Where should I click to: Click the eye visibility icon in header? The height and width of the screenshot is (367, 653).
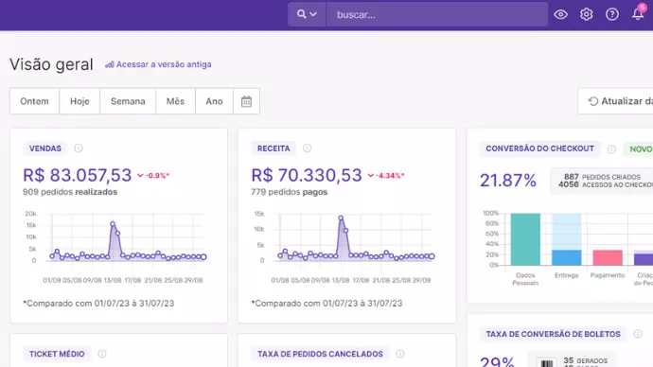(x=560, y=14)
